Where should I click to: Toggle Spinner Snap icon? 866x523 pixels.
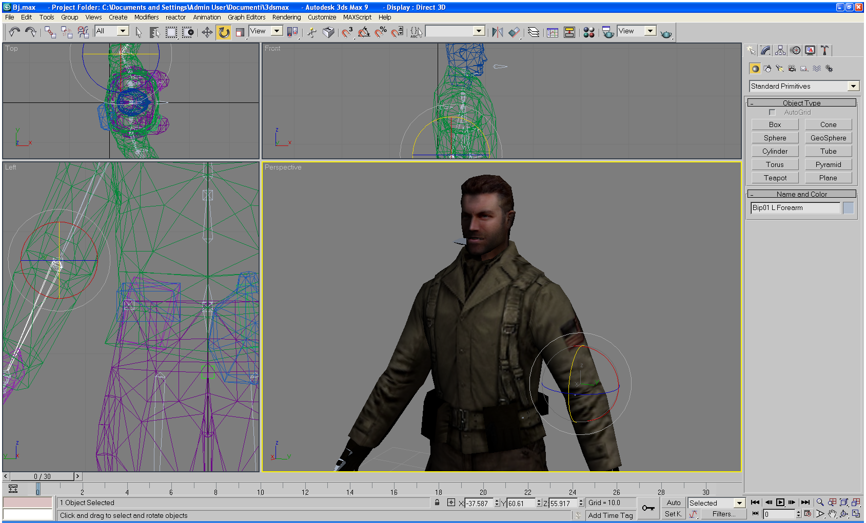397,32
